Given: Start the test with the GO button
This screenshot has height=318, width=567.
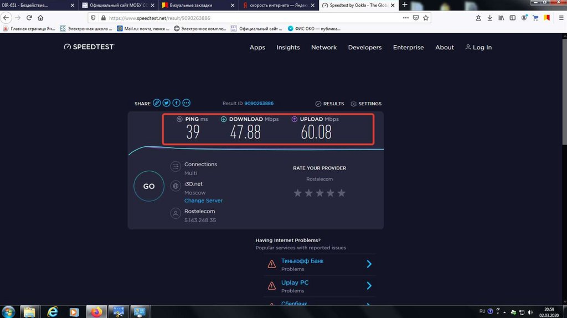Looking at the screenshot, I should 148,186.
